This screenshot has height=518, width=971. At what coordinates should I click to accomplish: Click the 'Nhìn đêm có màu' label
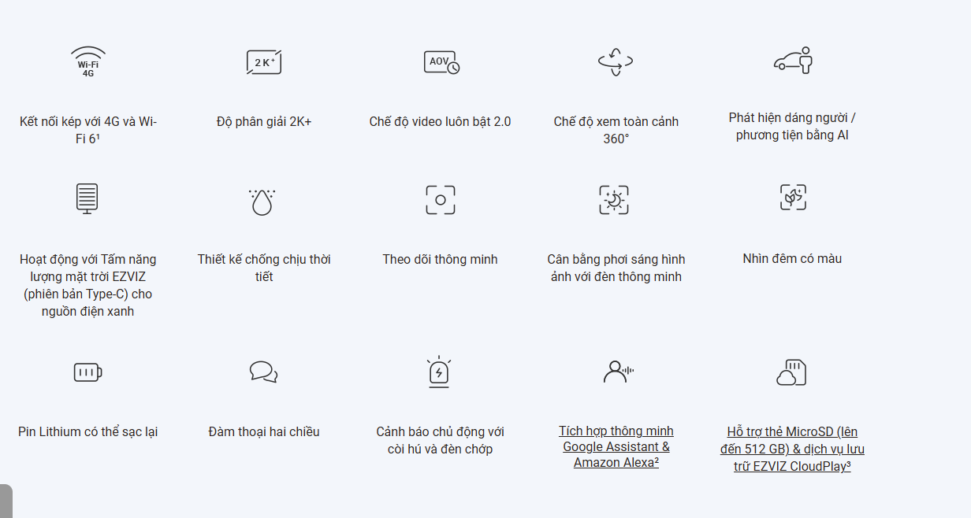(792, 258)
